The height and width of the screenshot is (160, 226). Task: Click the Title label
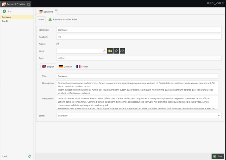pyautogui.click(x=45, y=76)
